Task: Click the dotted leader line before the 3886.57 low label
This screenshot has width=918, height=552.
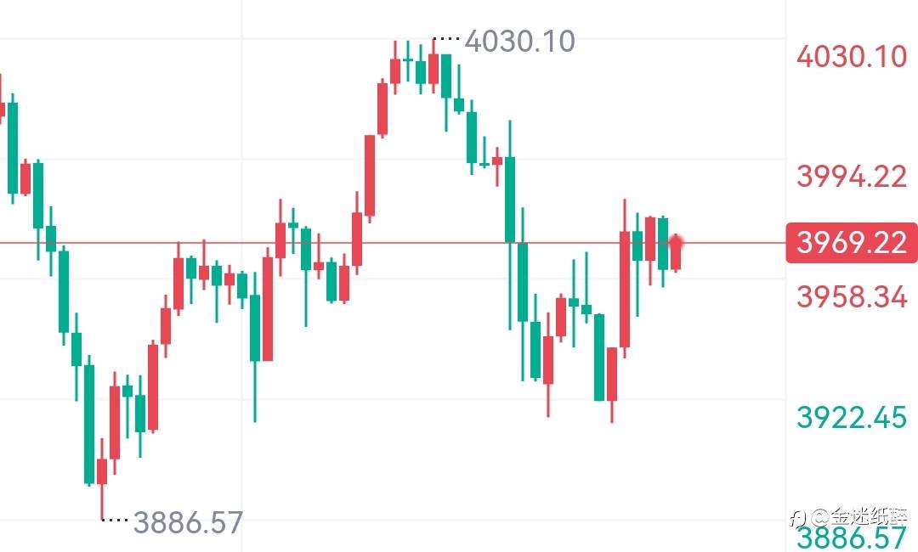Action: pos(115,520)
